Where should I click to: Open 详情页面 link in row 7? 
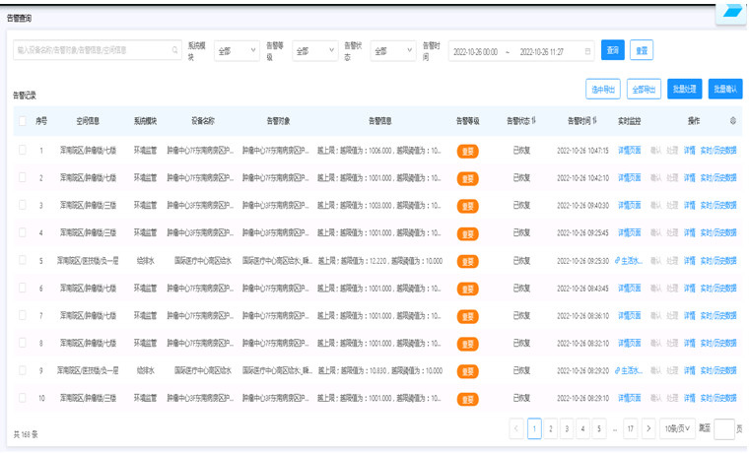(629, 316)
